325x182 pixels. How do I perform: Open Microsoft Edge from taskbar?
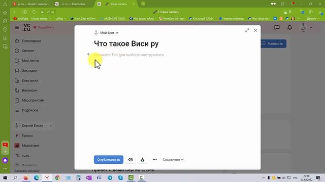pos(37,177)
